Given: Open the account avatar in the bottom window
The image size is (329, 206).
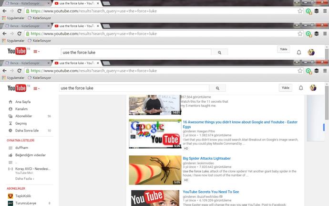Looking at the screenshot, I should (x=313, y=88).
